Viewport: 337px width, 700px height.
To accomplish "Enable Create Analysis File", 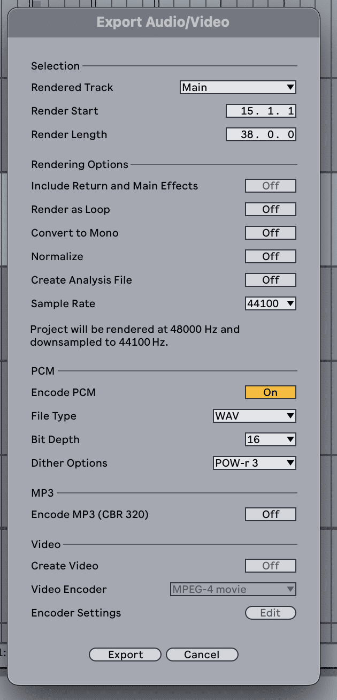I will [270, 280].
